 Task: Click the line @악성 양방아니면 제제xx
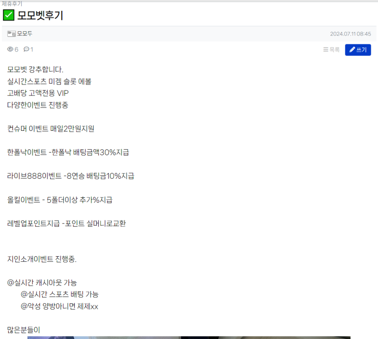click(x=59, y=306)
